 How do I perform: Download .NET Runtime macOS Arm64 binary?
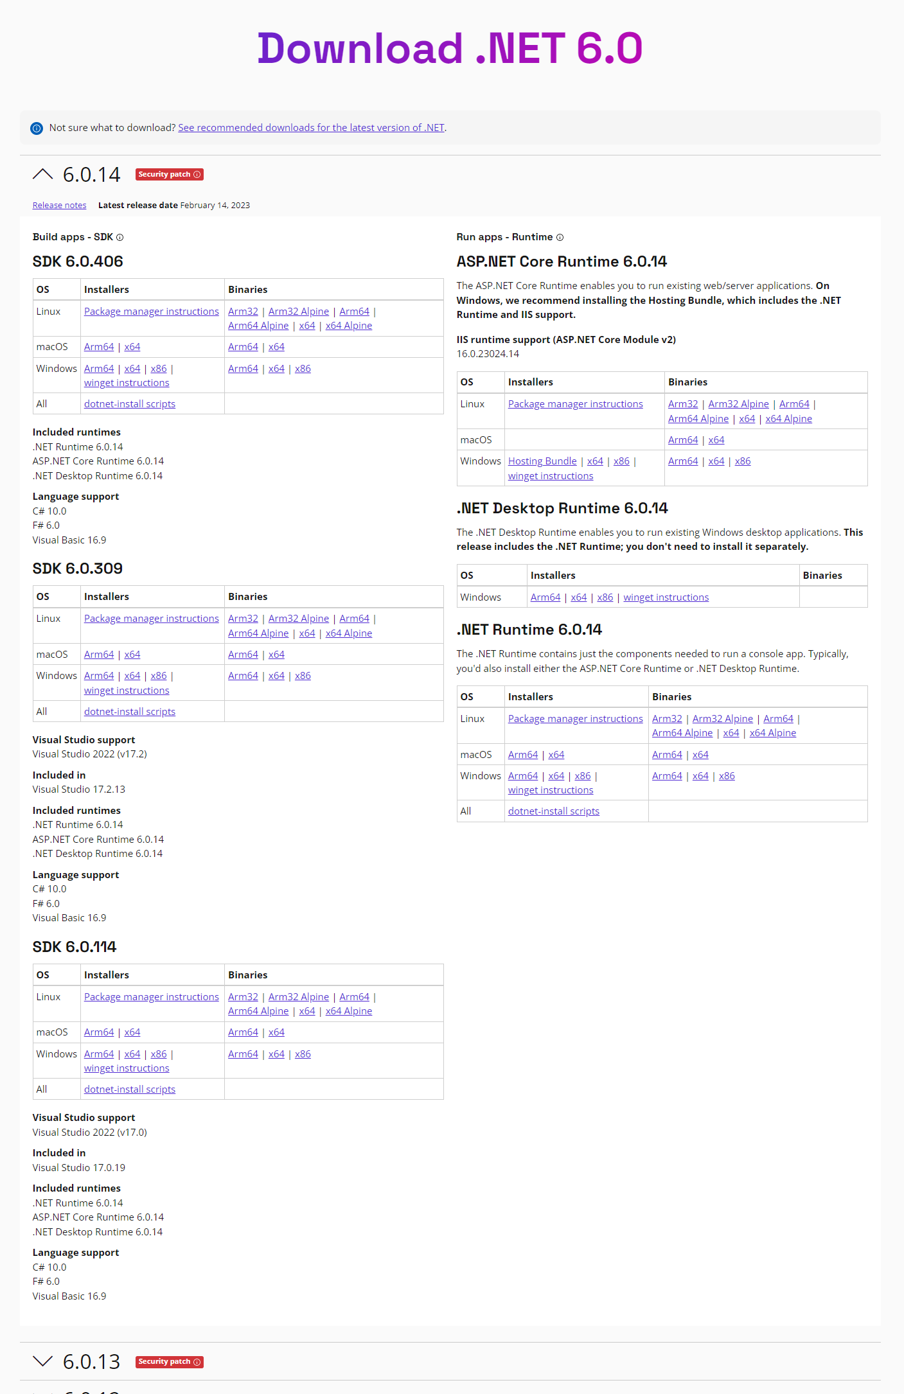tap(667, 754)
